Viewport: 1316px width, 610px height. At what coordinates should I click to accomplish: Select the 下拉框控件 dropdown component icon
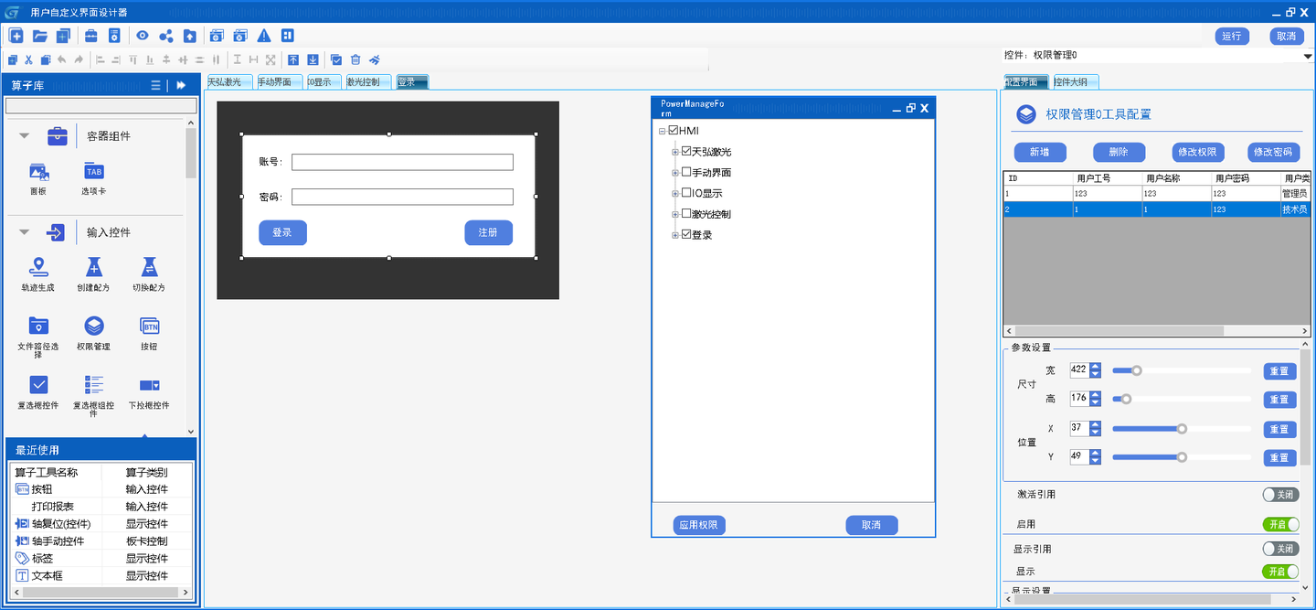[149, 385]
